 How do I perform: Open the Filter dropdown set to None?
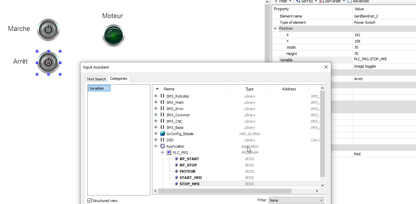[296, 200]
